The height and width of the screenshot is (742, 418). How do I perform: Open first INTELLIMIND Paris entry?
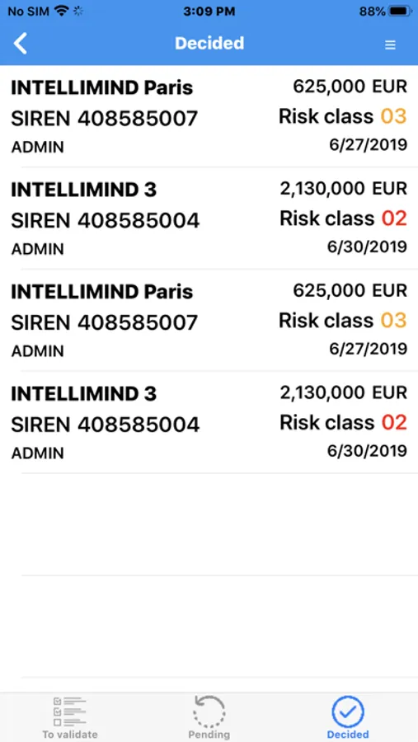click(x=209, y=116)
